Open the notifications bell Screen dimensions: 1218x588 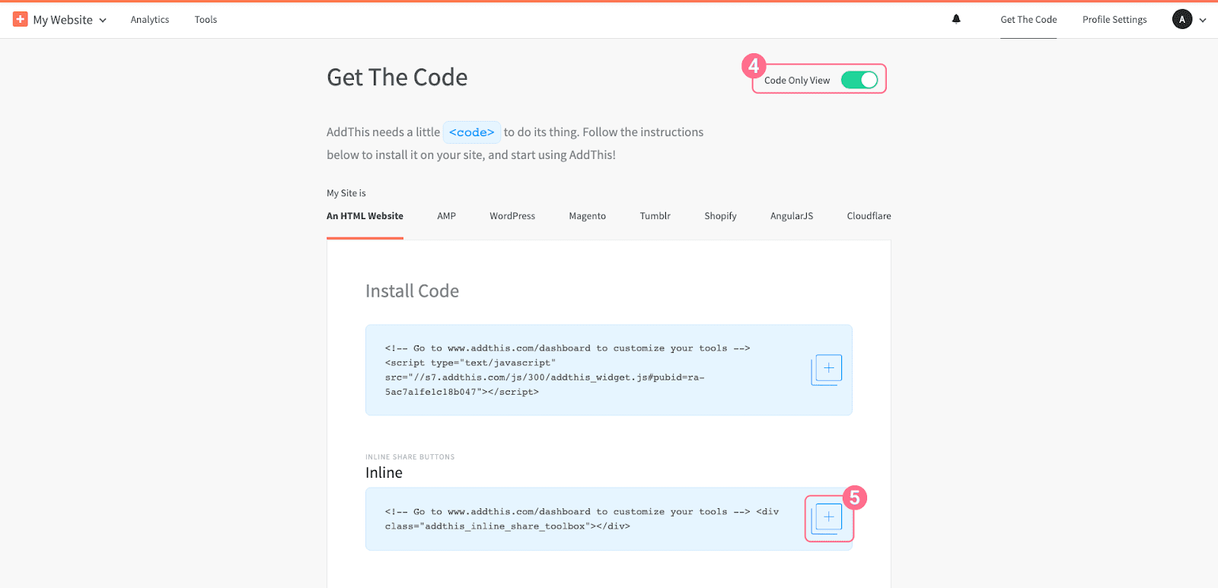click(956, 19)
